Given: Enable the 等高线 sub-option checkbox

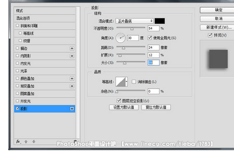Looking at the screenshot, I should [x=20, y=33].
